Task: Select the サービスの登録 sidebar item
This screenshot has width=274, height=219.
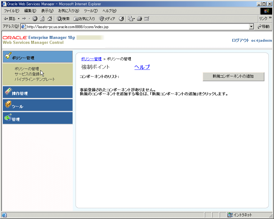Action: coord(27,74)
